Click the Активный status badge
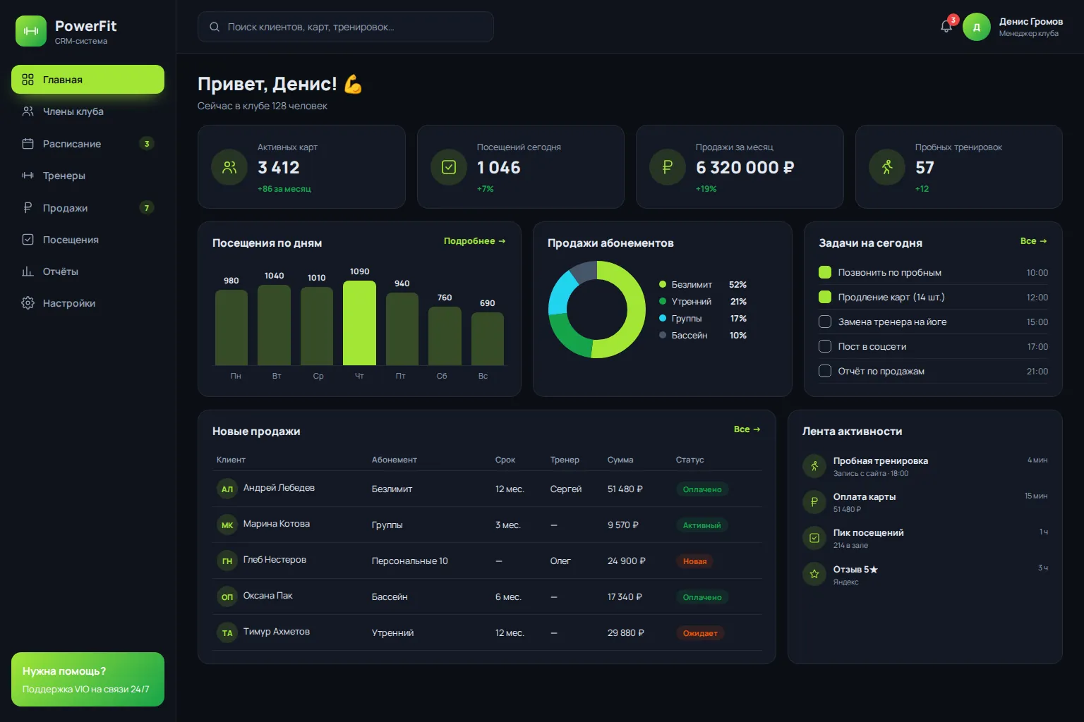 pos(701,525)
